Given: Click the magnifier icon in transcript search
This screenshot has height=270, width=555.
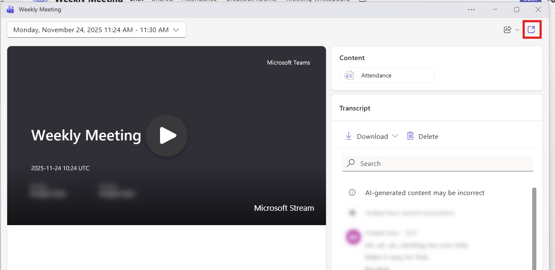Looking at the screenshot, I should (x=351, y=163).
